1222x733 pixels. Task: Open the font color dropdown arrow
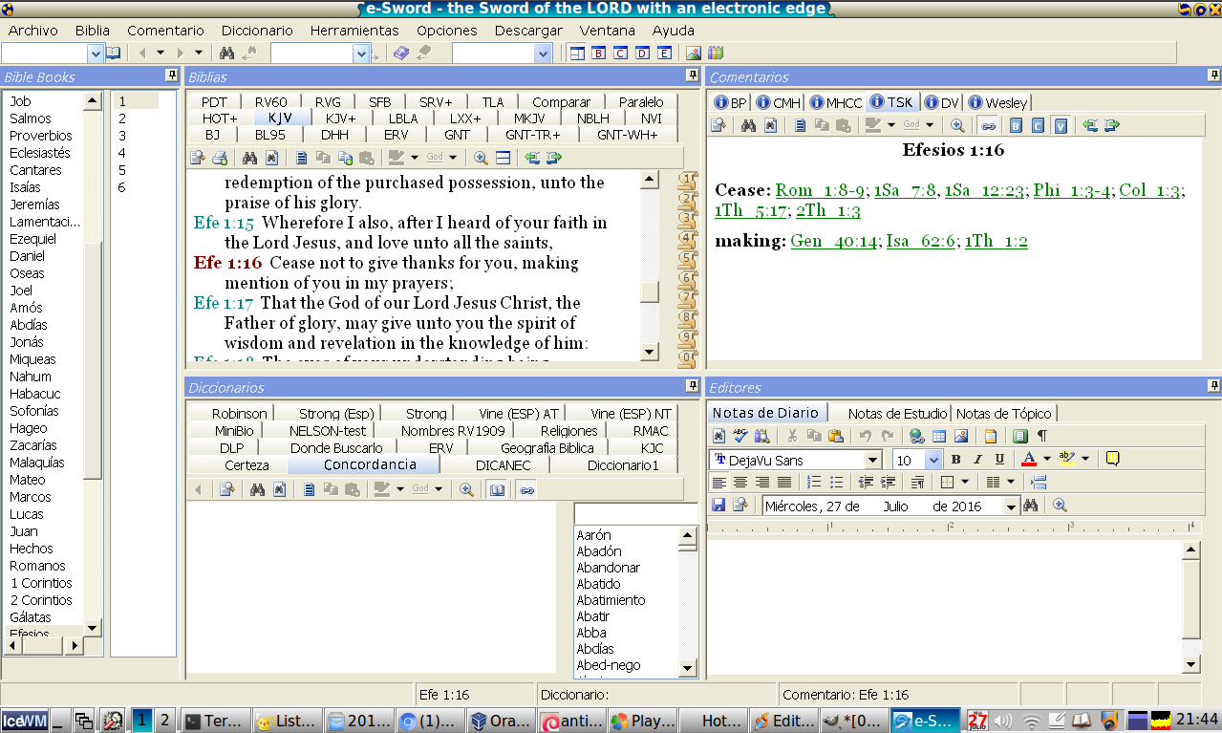(x=1047, y=460)
